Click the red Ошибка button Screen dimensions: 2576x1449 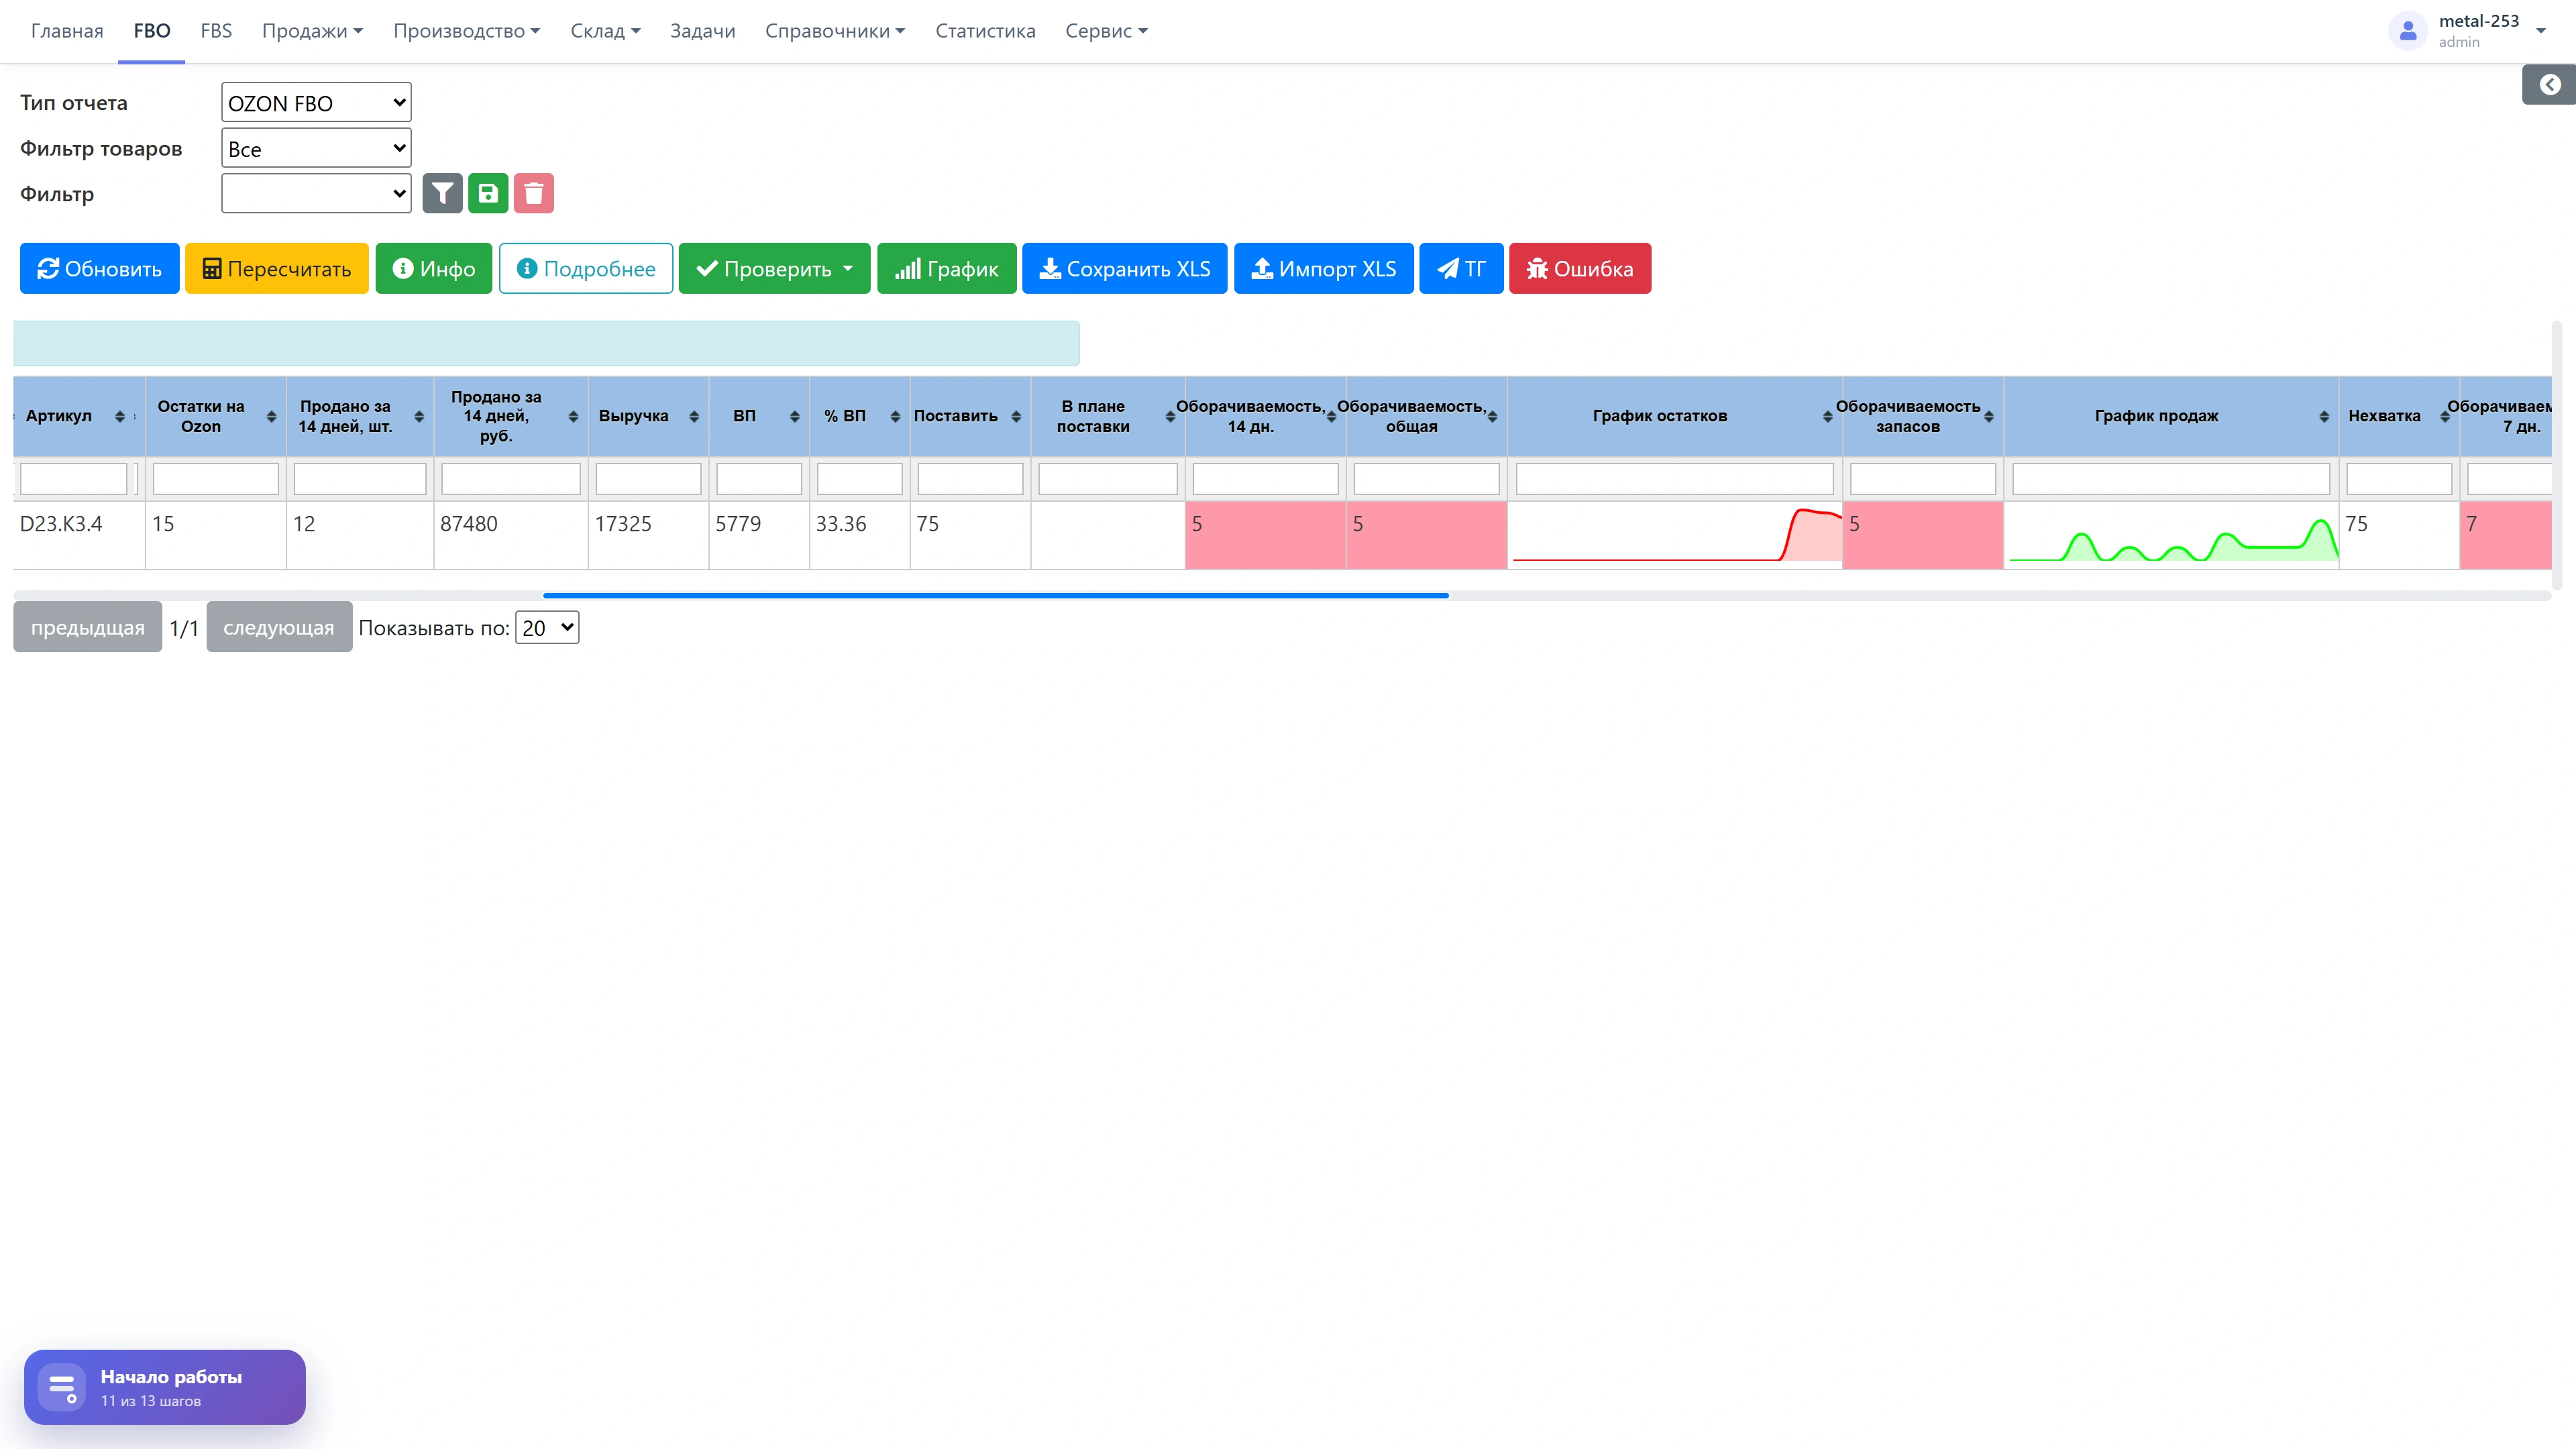pyautogui.click(x=1580, y=268)
